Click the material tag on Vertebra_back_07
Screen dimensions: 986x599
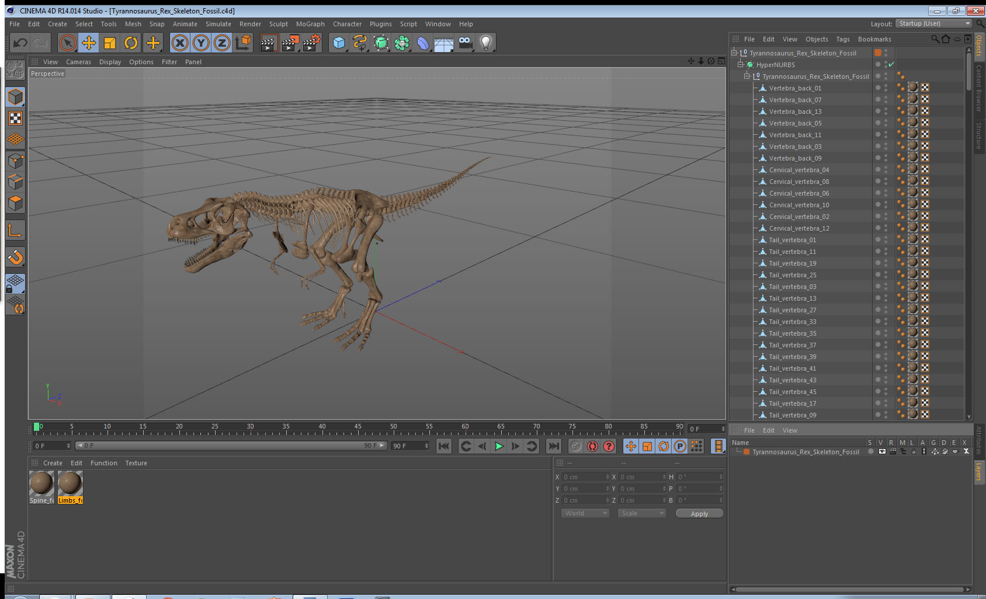[x=912, y=99]
